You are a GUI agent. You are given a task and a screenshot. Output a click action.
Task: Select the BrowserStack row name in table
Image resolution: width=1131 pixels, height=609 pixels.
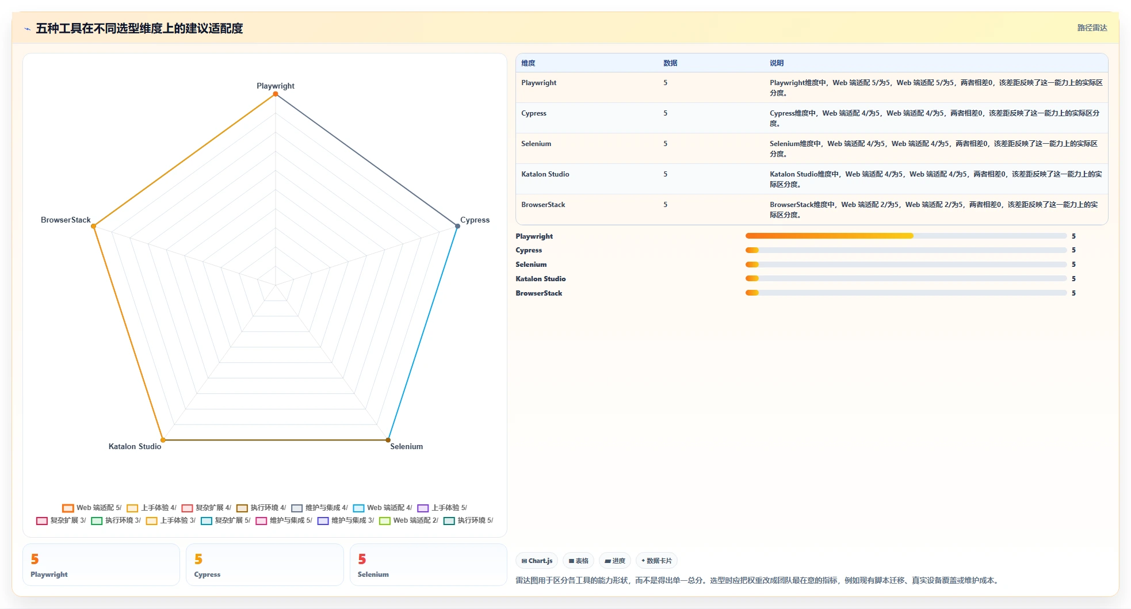click(543, 205)
